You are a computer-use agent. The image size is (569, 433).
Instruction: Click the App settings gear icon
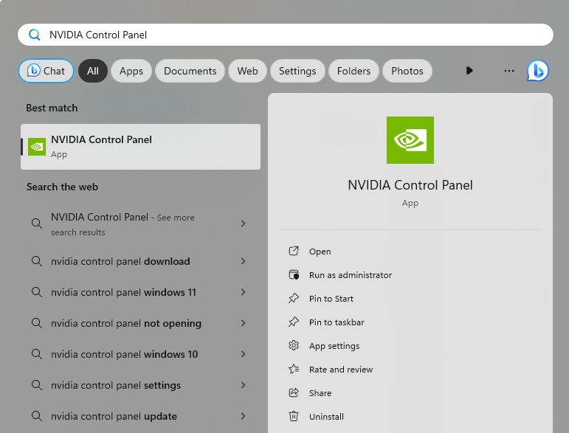coord(294,346)
